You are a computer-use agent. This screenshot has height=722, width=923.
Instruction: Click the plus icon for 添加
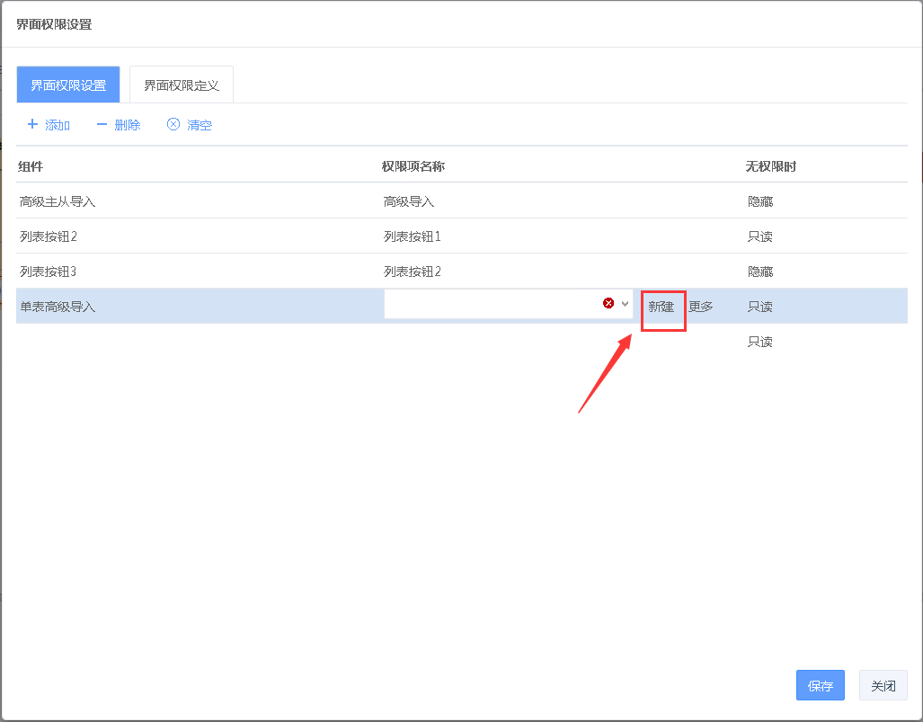[32, 124]
